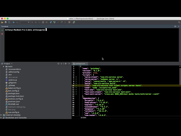
Task: Add a new terminal session
Action: [x=2, y=30]
